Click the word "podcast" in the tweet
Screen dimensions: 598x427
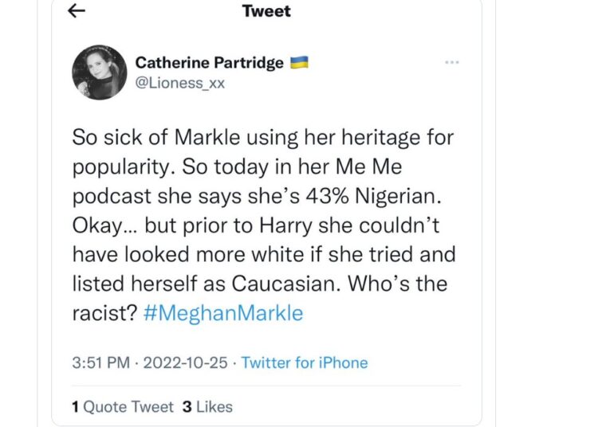(x=112, y=196)
